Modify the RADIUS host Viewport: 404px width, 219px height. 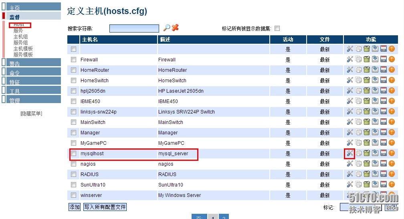pyautogui.click(x=349, y=174)
